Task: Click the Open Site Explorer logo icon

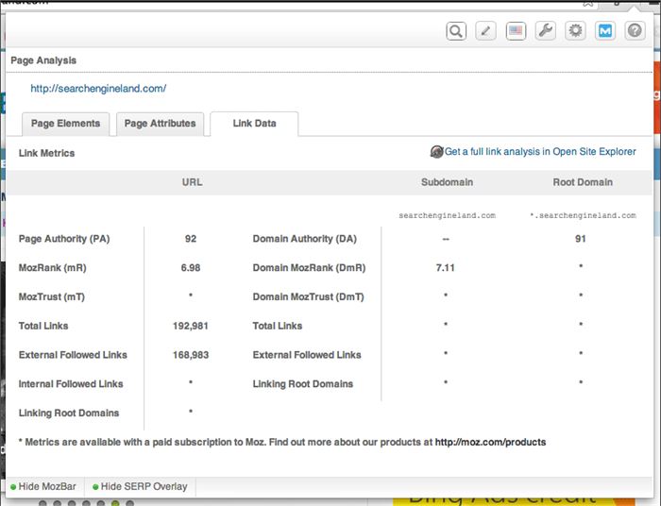Action: point(436,152)
